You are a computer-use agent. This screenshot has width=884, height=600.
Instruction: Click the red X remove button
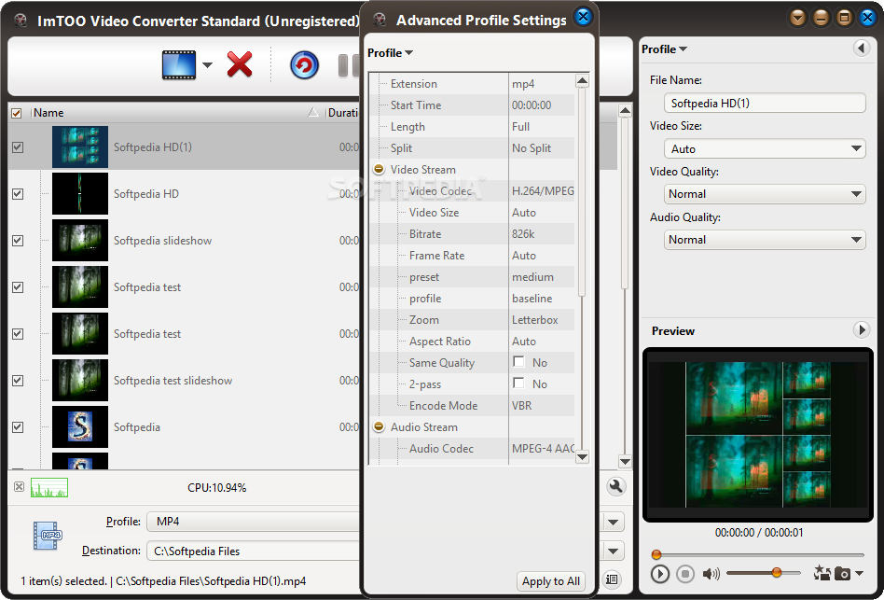[x=240, y=64]
